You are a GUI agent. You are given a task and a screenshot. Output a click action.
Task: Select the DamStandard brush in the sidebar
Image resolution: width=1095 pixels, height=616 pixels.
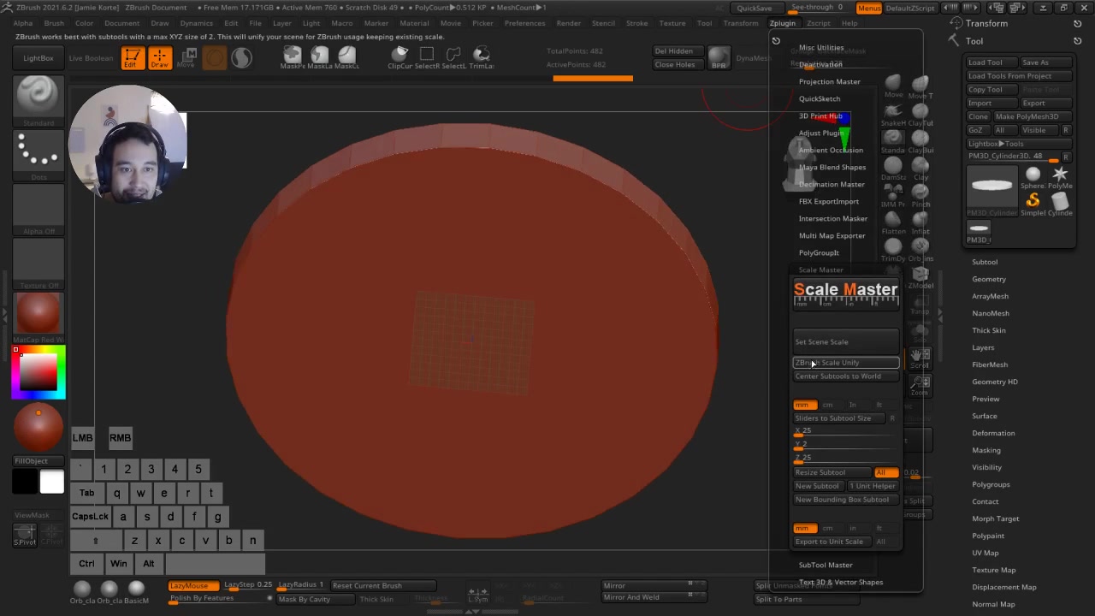pos(892,164)
